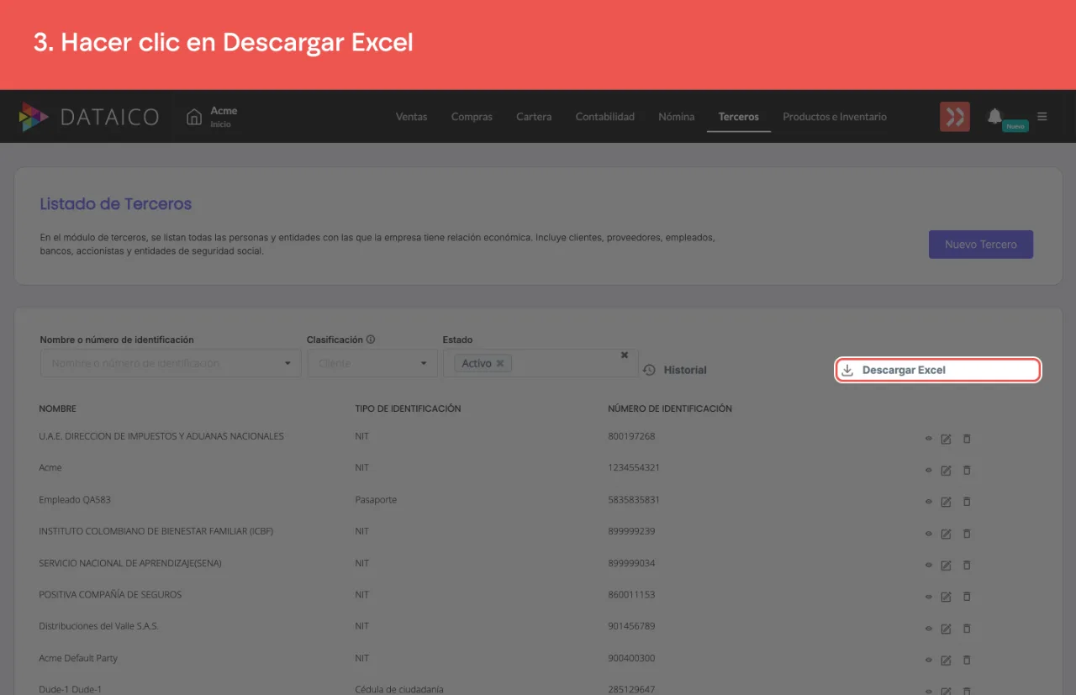Edit Acme Default Party
Image resolution: width=1076 pixels, height=695 pixels.
pos(946,661)
